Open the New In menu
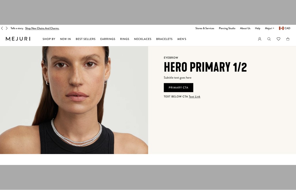The image size is (296, 190). [66, 39]
